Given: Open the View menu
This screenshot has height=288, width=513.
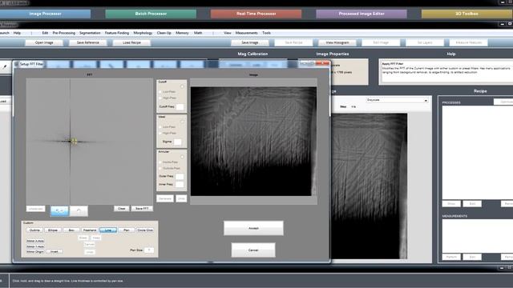Looking at the screenshot, I should pyautogui.click(x=228, y=33).
